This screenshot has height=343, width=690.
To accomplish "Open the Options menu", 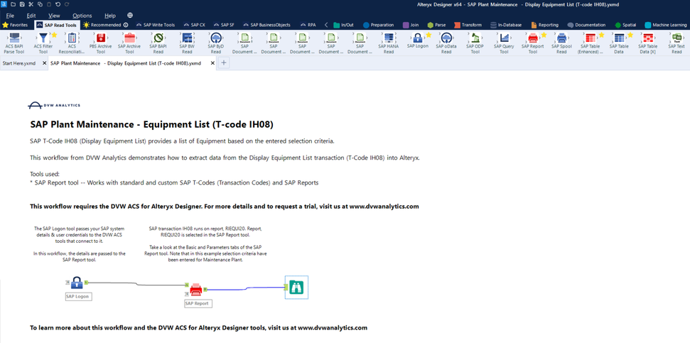I will pyautogui.click(x=82, y=16).
